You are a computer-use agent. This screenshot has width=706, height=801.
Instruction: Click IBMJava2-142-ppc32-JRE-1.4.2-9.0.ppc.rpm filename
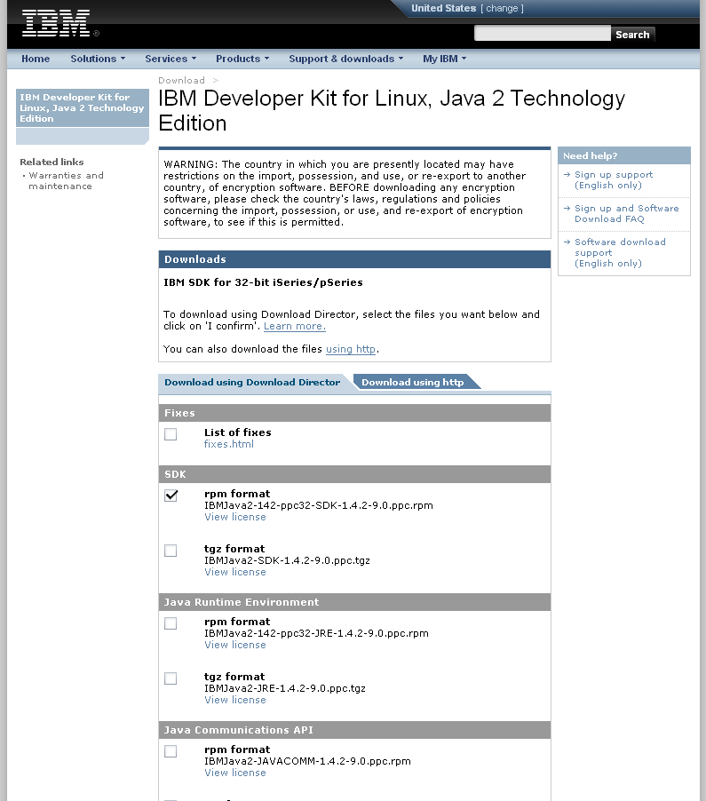click(x=317, y=633)
